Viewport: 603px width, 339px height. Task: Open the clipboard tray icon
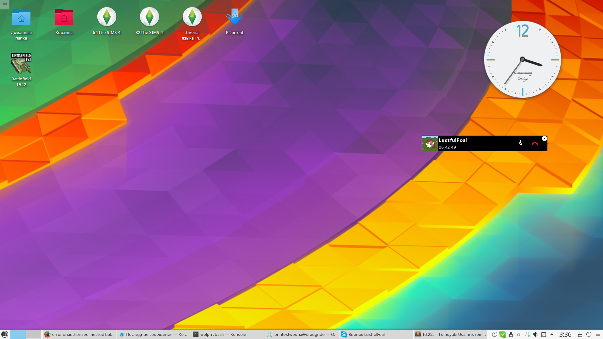544,334
